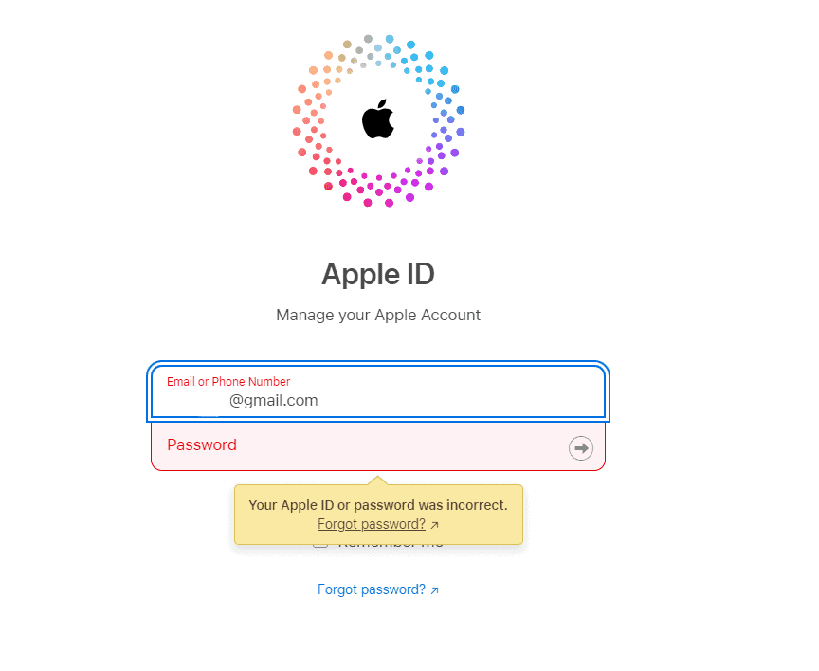Toggle the Remember me checkbox
This screenshot has width=819, height=671.
pyautogui.click(x=320, y=543)
